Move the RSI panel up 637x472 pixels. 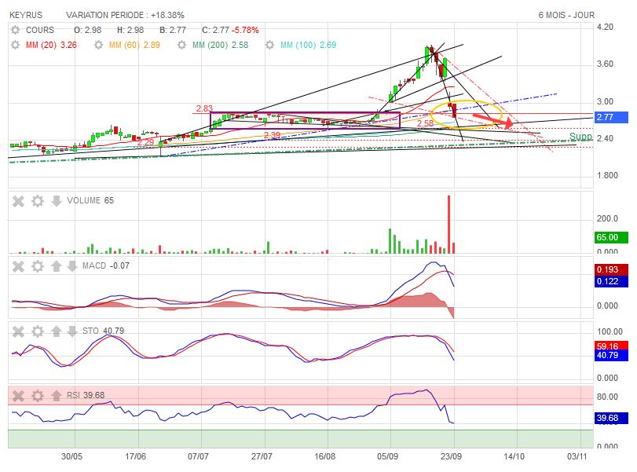56,396
